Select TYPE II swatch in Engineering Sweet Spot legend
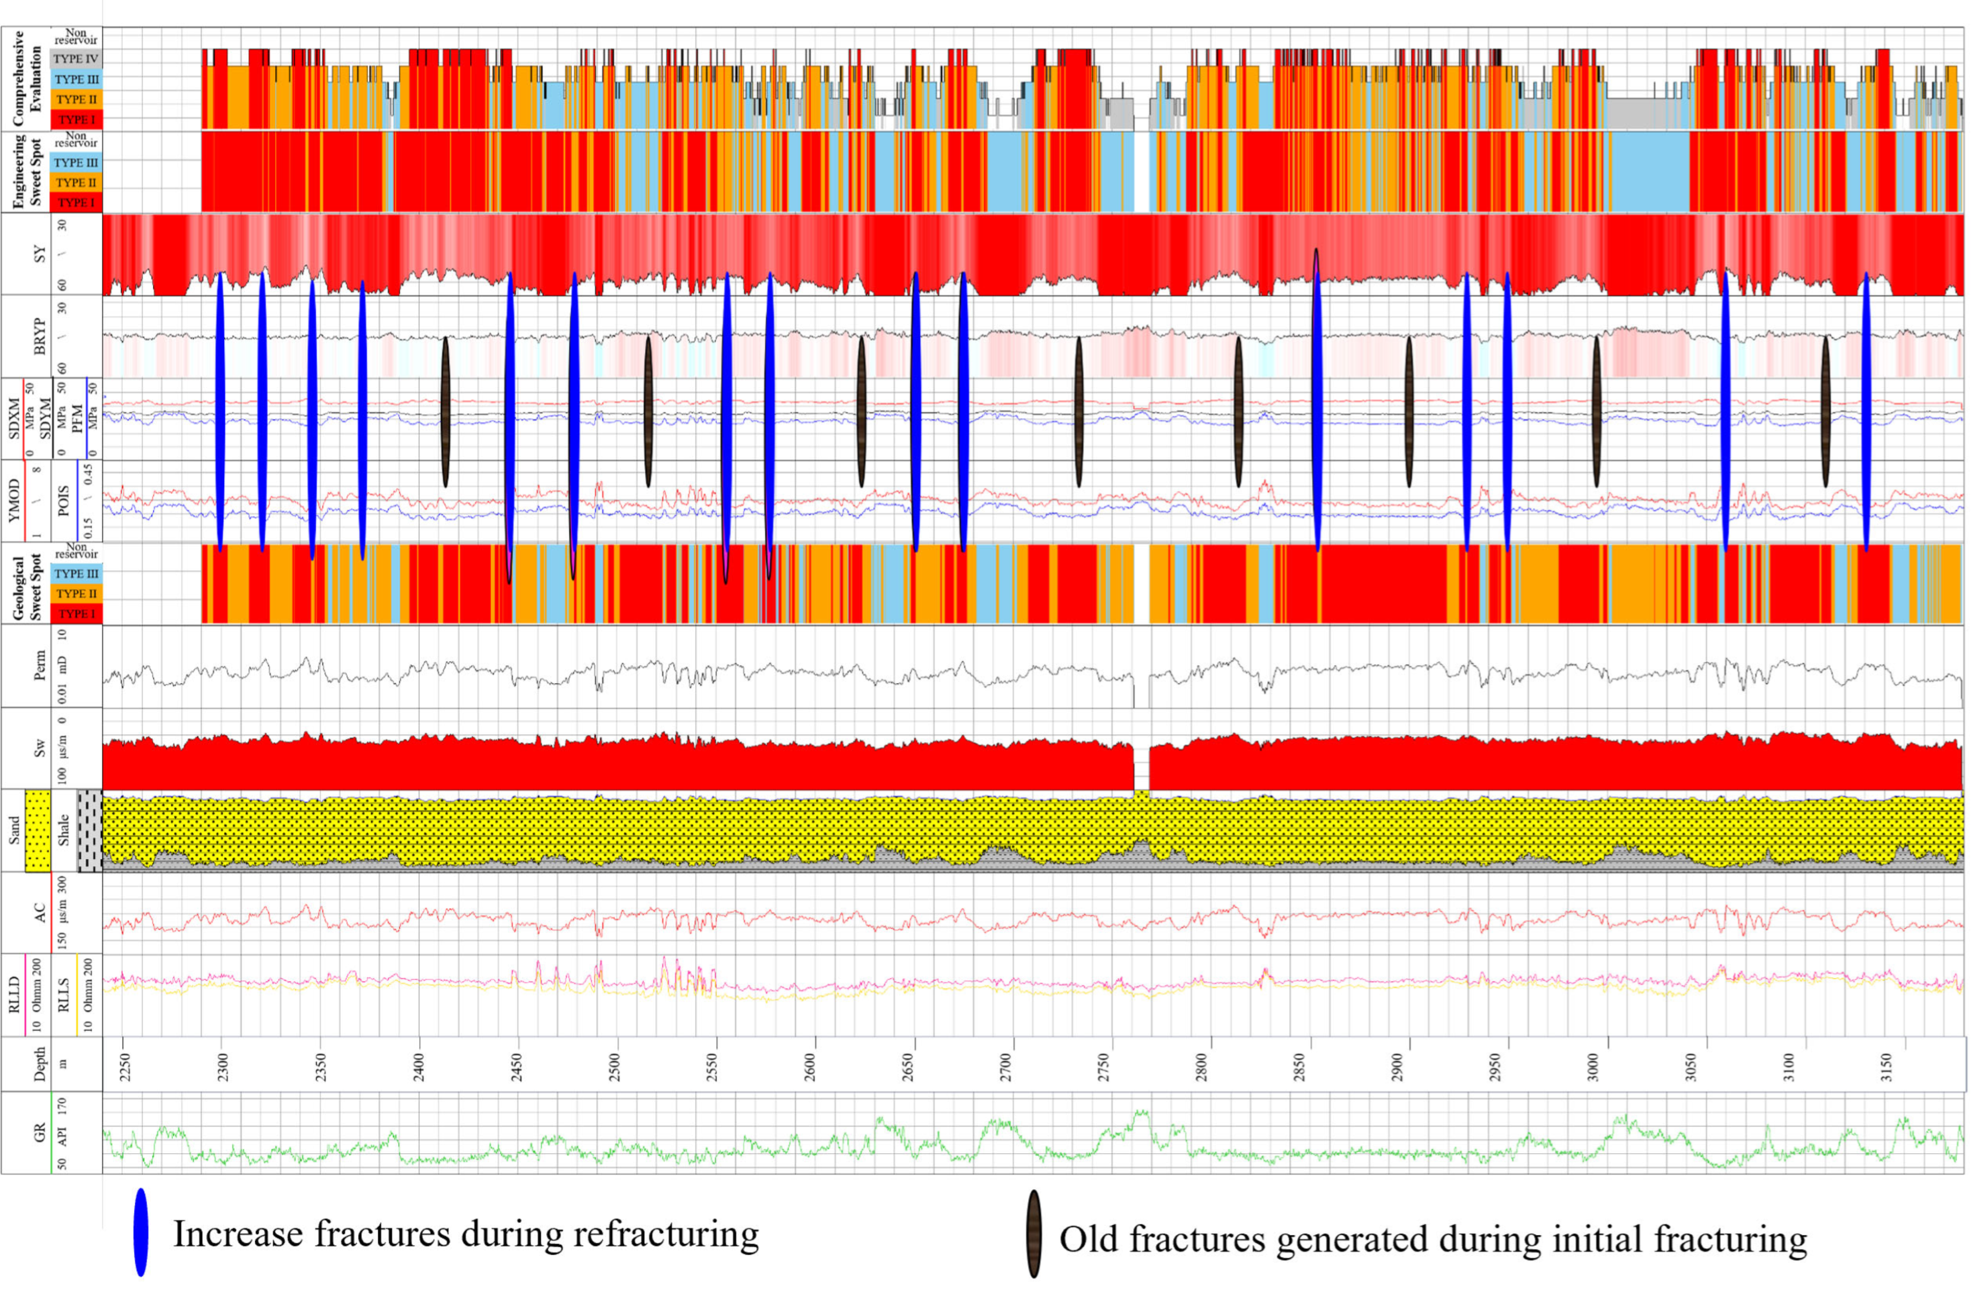The width and height of the screenshot is (1983, 1296). [x=76, y=182]
